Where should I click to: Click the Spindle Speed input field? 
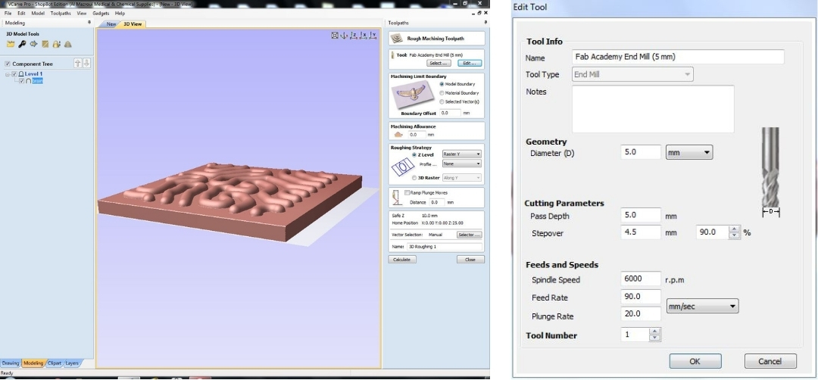(x=640, y=279)
